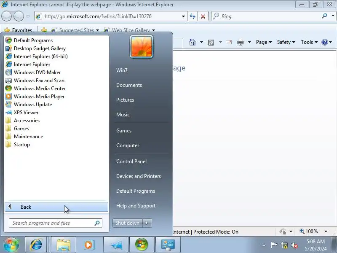
Task: Open the Home button dropdown arrow
Action: click(x=201, y=42)
